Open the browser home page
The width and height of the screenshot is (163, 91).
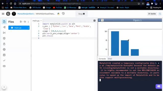pyautogui.click(x=15, y=4)
